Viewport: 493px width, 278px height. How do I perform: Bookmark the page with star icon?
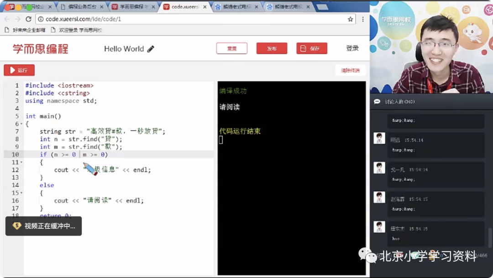350,19
